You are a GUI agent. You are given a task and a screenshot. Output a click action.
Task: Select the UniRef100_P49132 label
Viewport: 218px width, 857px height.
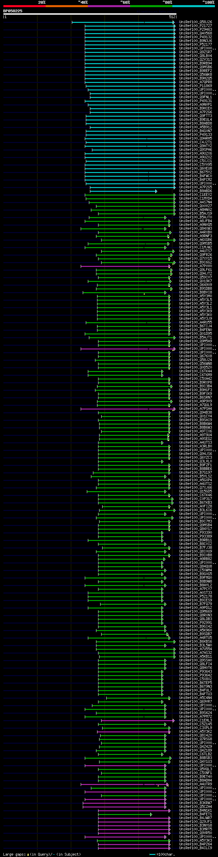196,37
